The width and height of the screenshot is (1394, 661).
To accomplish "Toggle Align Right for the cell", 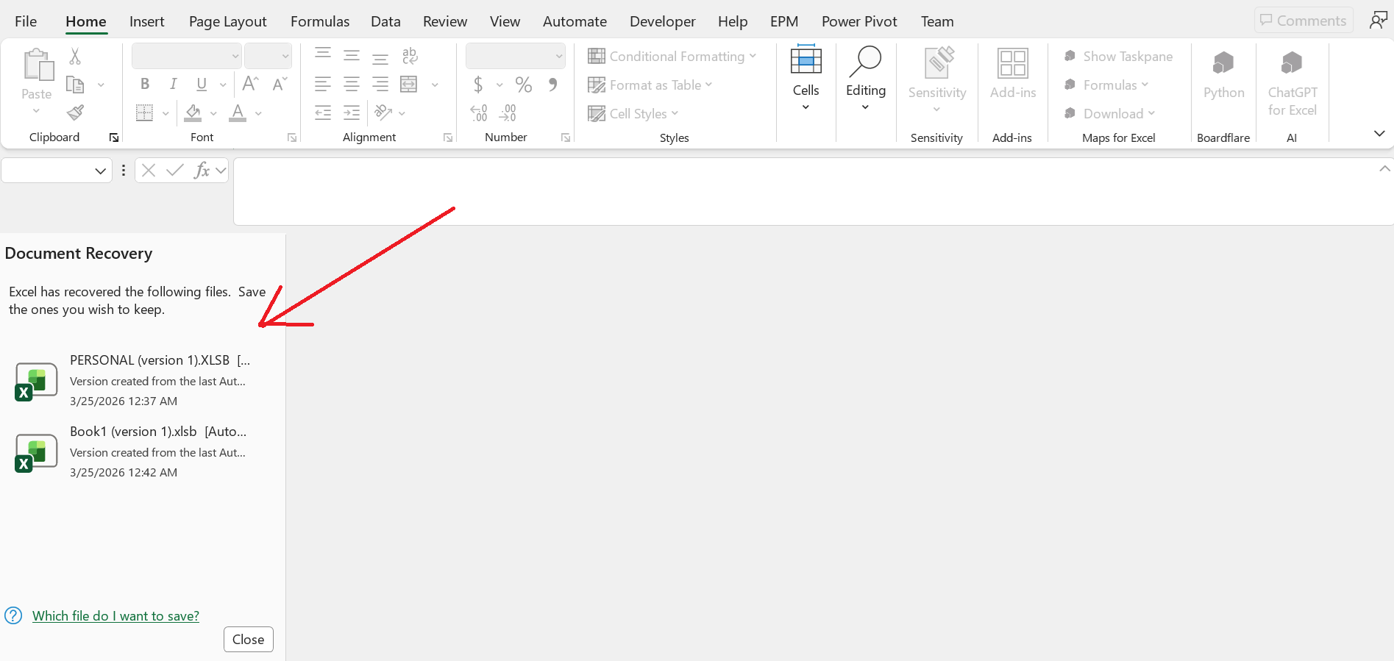I will click(380, 85).
